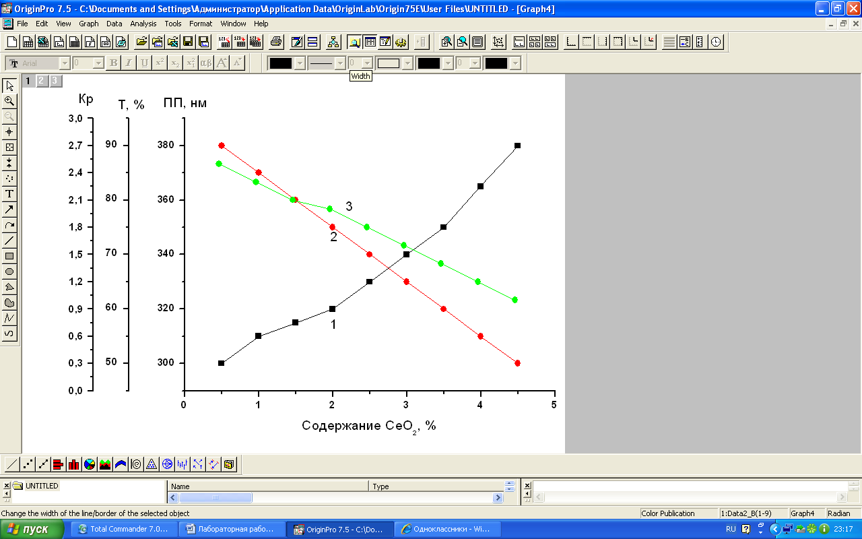Select the Freehand draw tool
Image resolution: width=862 pixels, height=539 pixels.
pos(9,334)
